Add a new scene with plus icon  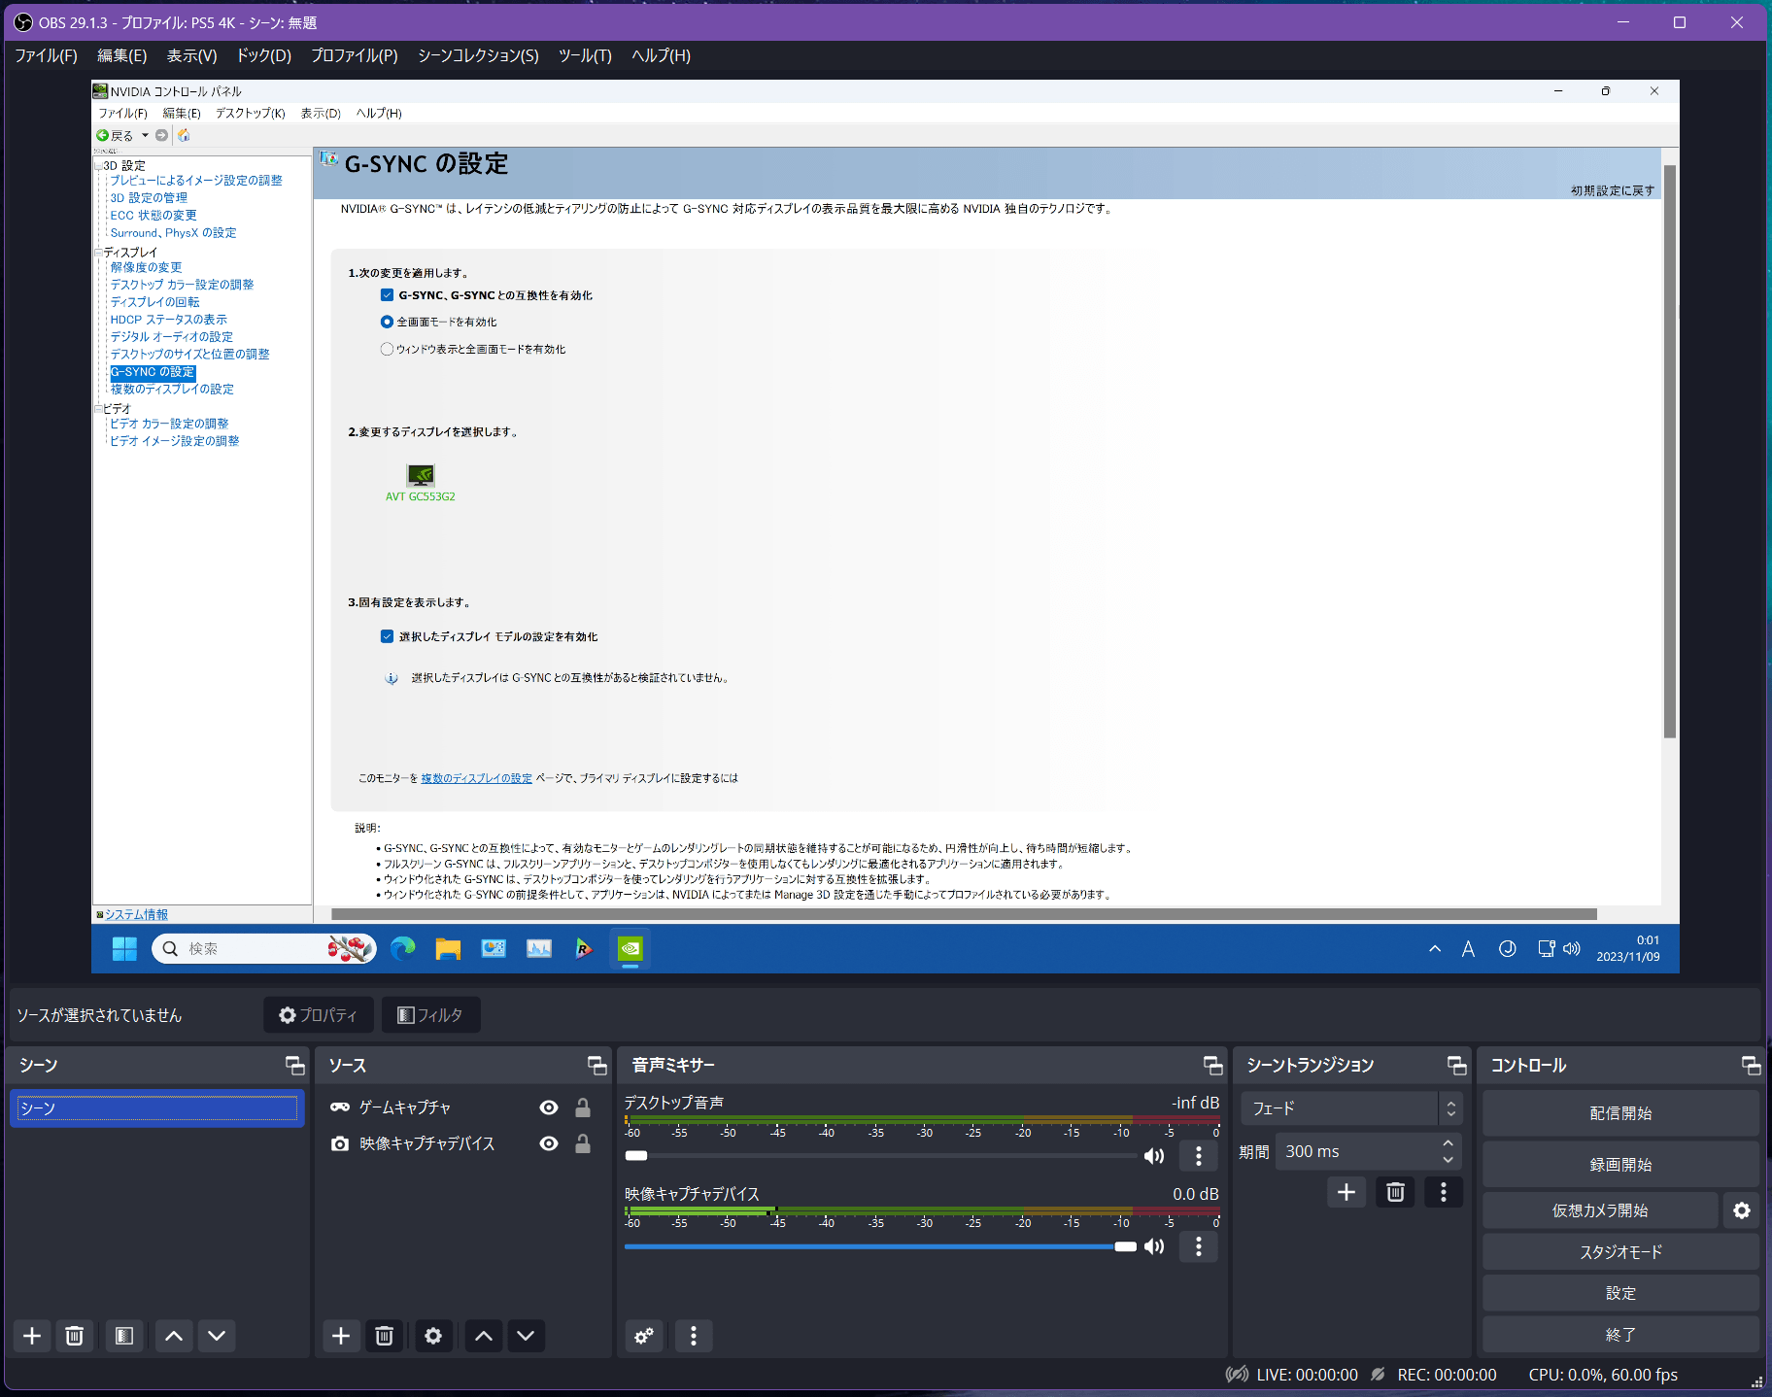(x=32, y=1336)
